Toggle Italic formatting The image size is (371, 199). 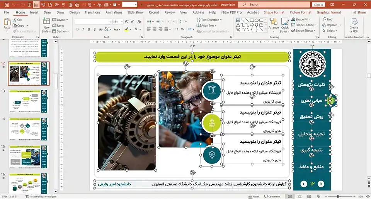click(x=83, y=29)
